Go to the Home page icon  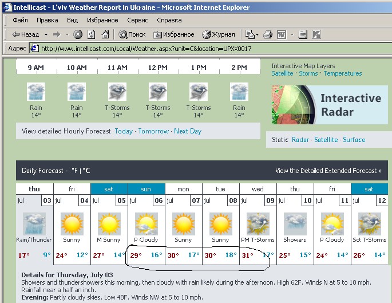[105, 34]
